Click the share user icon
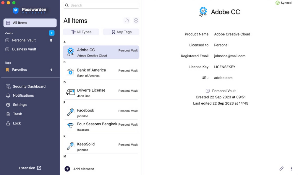Image resolution: width=298 pixels, height=175 pixels. 127,20
